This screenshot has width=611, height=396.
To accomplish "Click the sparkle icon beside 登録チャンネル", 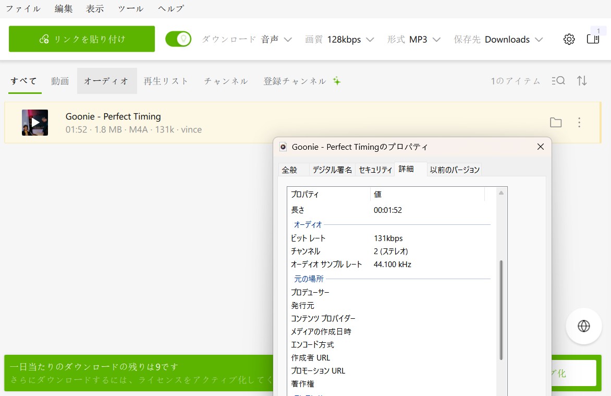I will pos(337,81).
